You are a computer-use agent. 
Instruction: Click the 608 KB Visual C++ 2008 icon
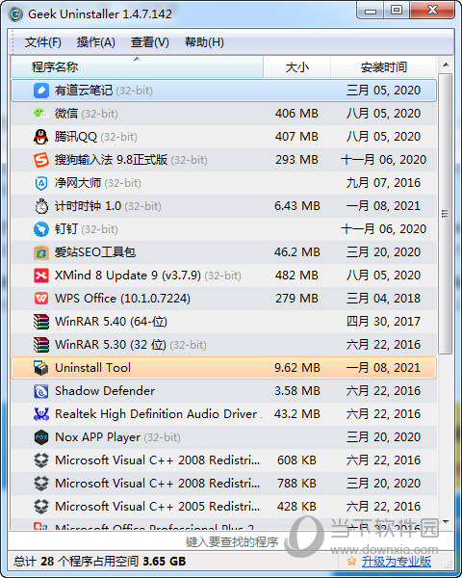[40, 460]
